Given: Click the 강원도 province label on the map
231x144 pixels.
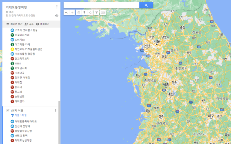Looking at the screenshot, I should click(x=197, y=33).
